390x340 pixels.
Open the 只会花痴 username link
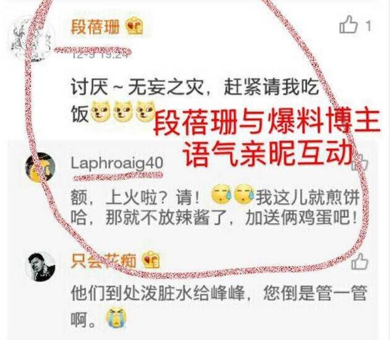point(104,261)
